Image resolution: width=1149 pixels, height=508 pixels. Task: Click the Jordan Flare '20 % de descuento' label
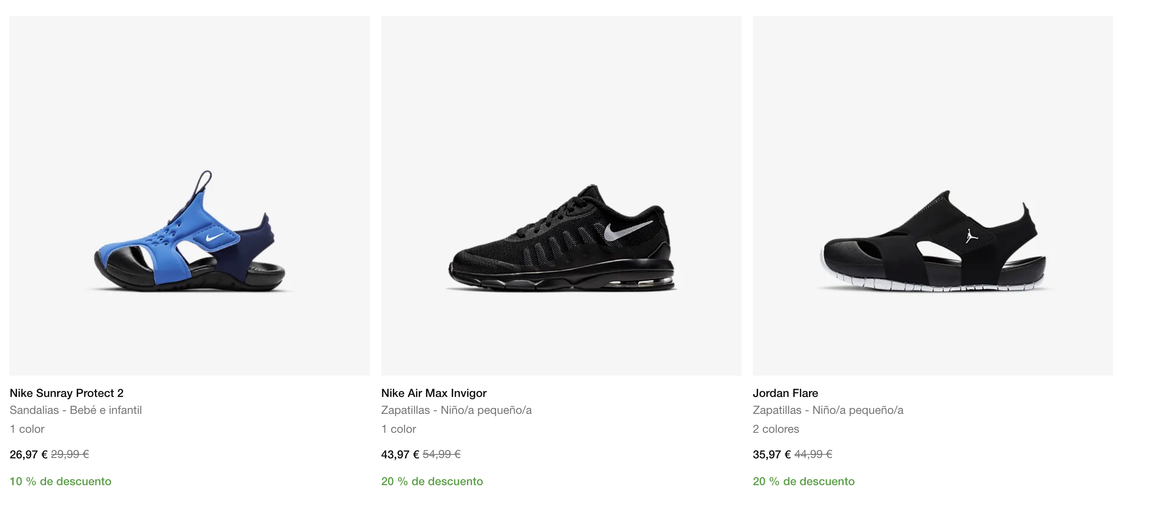804,481
